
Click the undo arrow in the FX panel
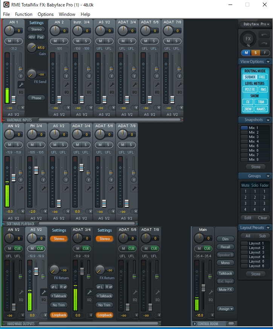pyautogui.click(x=264, y=35)
